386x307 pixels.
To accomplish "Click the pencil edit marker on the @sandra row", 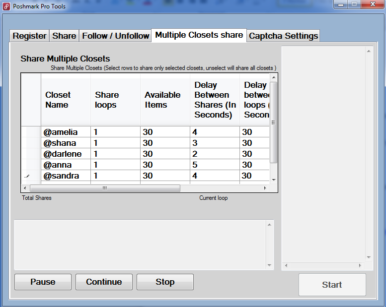I will [x=27, y=176].
